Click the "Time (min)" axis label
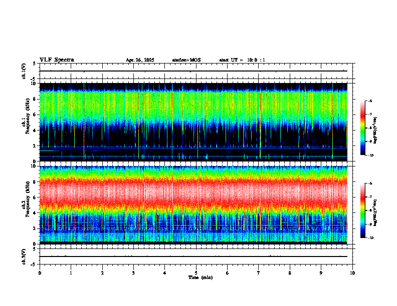 [x=201, y=277]
